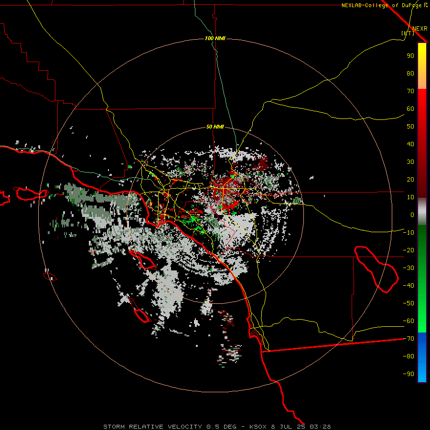Click the 8 JUL 25 date in the caption

pyautogui.click(x=289, y=427)
